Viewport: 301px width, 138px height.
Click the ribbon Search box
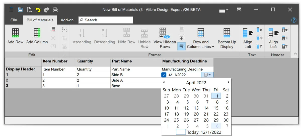pyautogui.click(x=106, y=20)
